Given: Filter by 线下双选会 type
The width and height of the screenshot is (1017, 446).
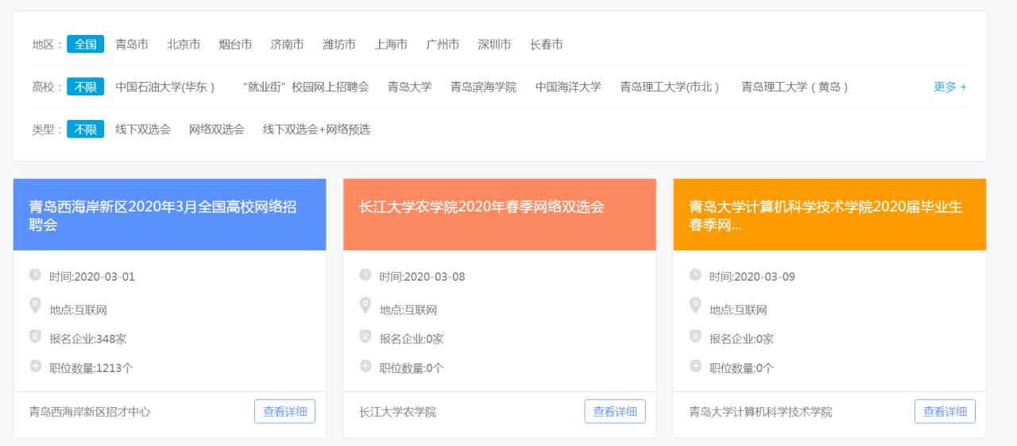Looking at the screenshot, I should [x=143, y=129].
